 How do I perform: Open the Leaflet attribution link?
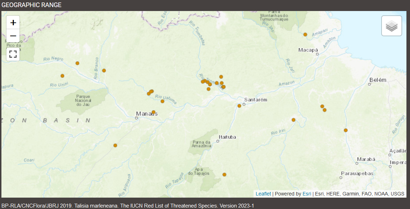263,194
